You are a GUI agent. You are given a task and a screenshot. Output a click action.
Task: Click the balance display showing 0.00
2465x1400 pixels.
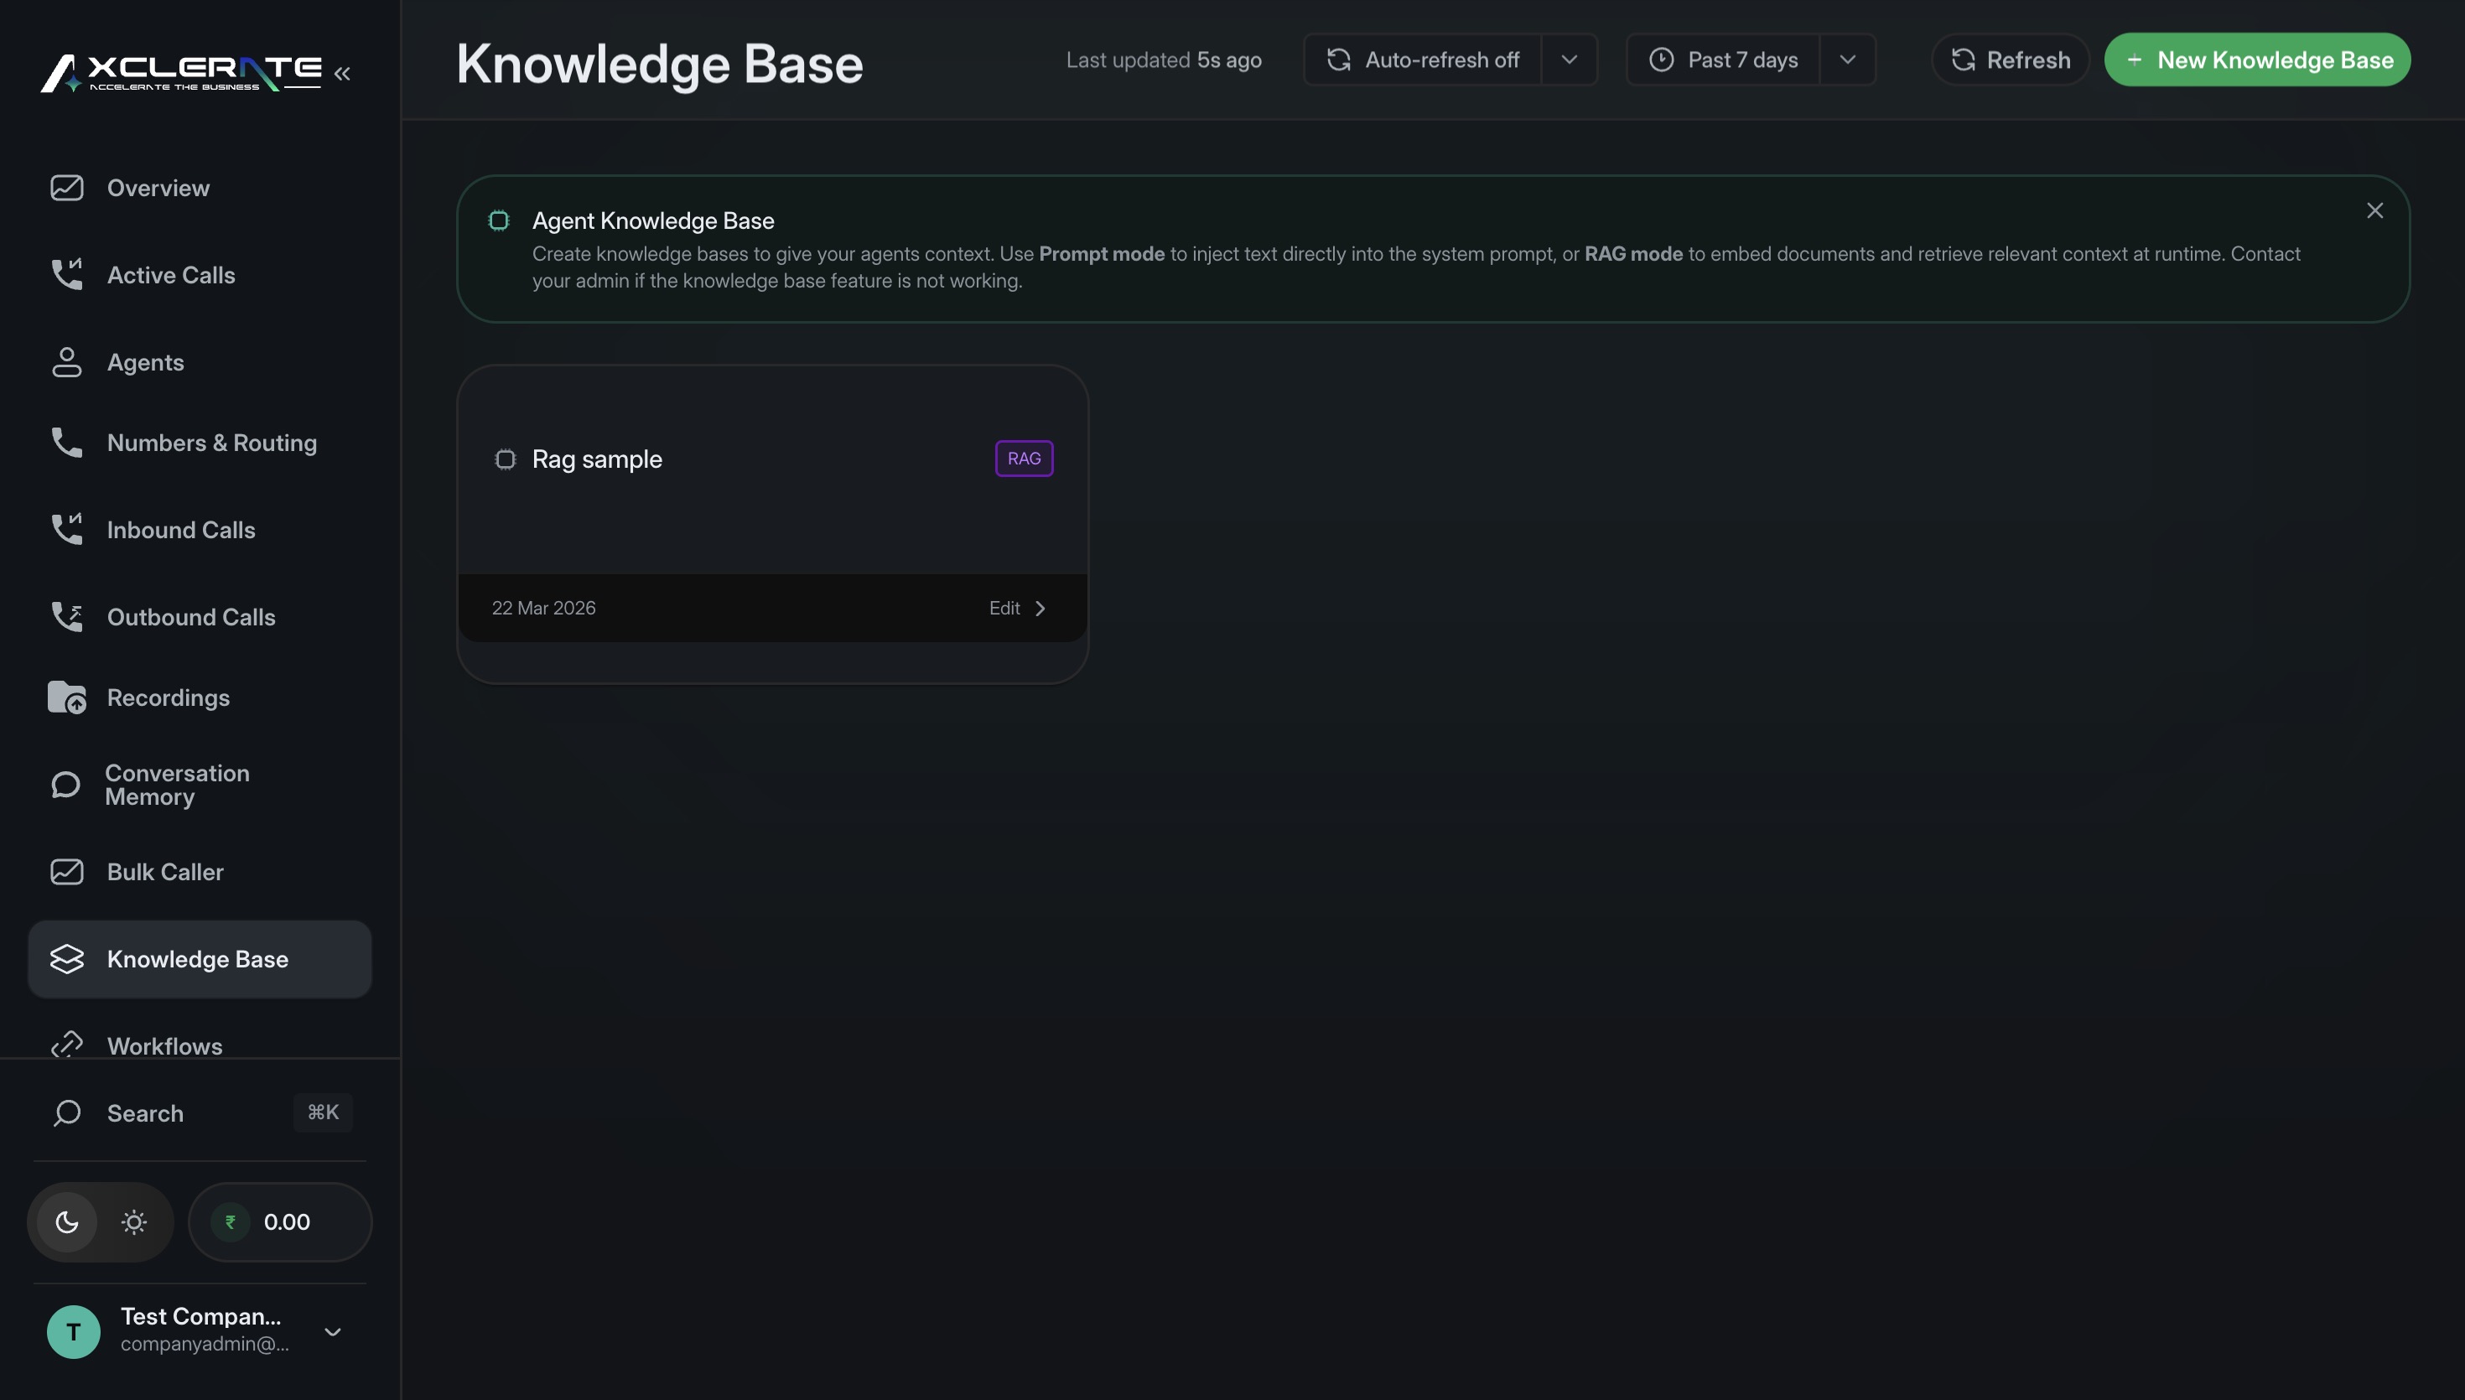[279, 1221]
